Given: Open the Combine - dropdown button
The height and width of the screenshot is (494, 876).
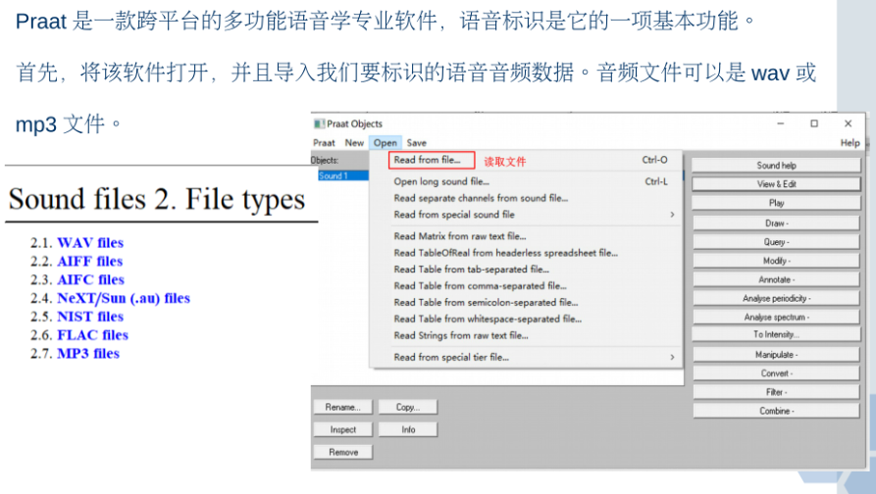Looking at the screenshot, I should pos(776,411).
